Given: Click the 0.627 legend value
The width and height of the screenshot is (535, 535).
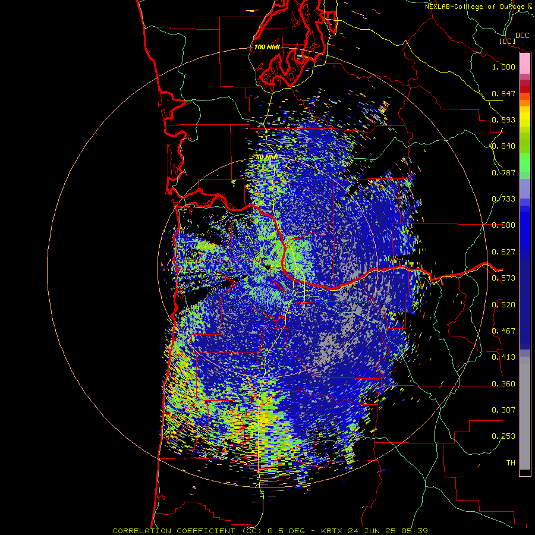Looking at the screenshot, I should point(503,252).
